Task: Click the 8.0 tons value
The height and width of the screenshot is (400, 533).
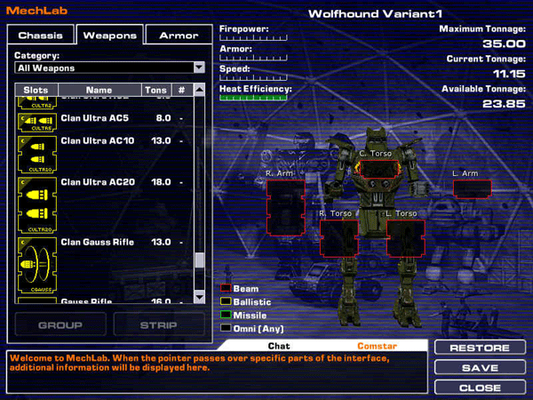Action: [163, 118]
